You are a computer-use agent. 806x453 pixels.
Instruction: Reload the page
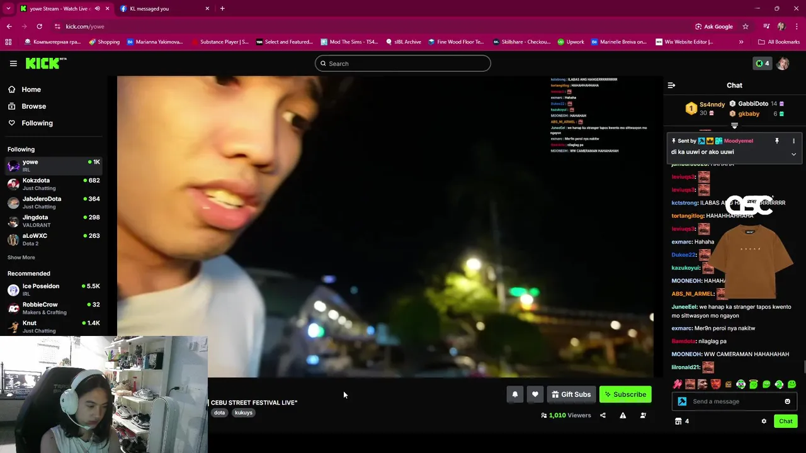pyautogui.click(x=39, y=26)
